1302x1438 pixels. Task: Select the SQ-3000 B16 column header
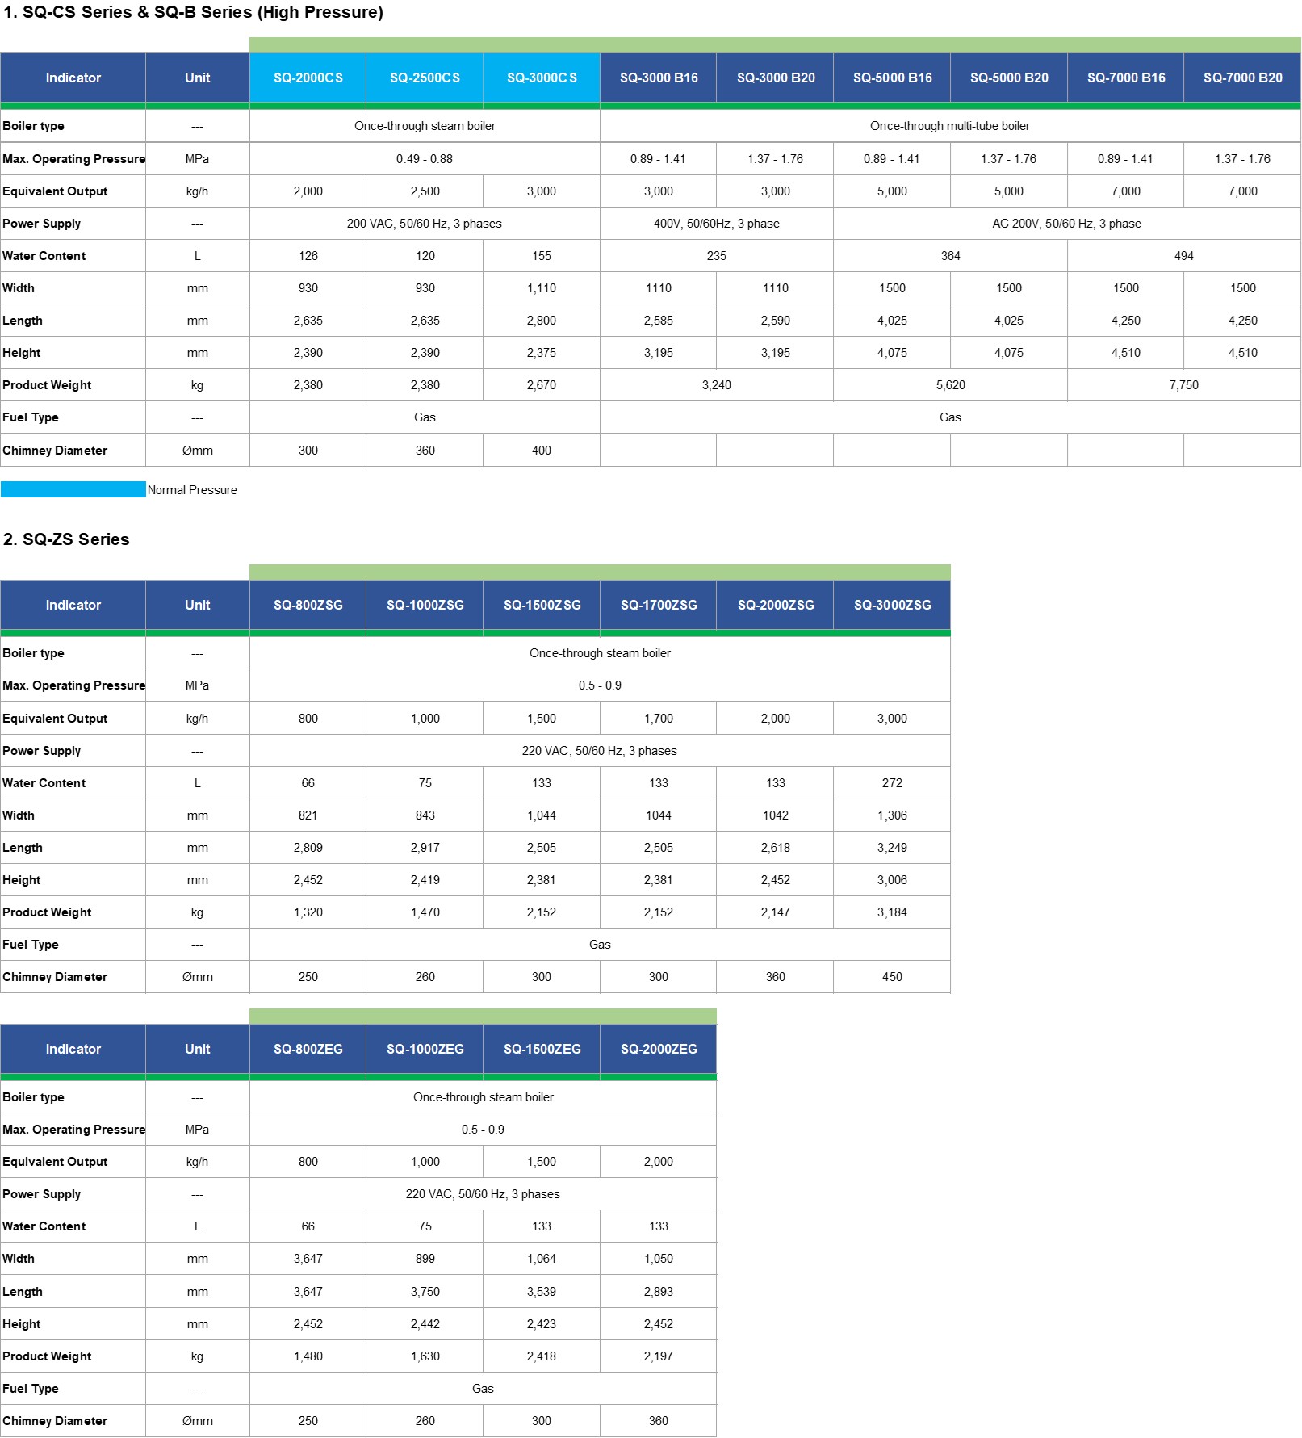[x=658, y=78]
